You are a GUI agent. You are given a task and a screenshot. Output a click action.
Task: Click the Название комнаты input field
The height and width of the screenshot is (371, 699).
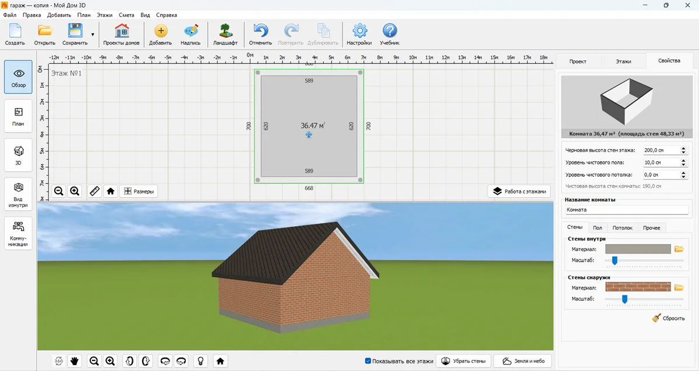click(625, 210)
